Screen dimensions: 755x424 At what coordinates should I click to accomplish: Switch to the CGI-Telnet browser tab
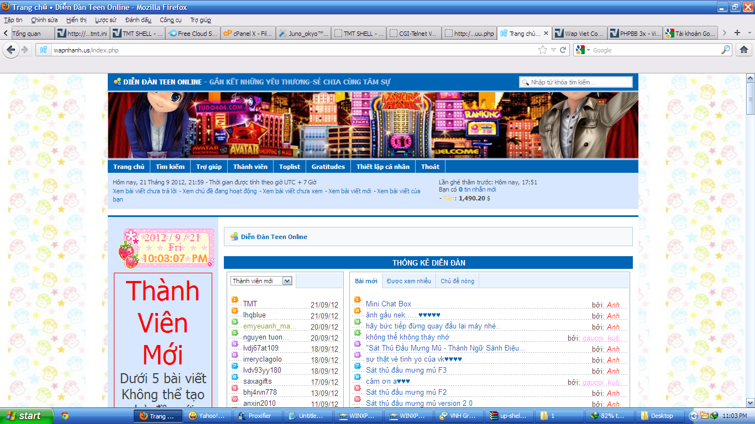414,33
